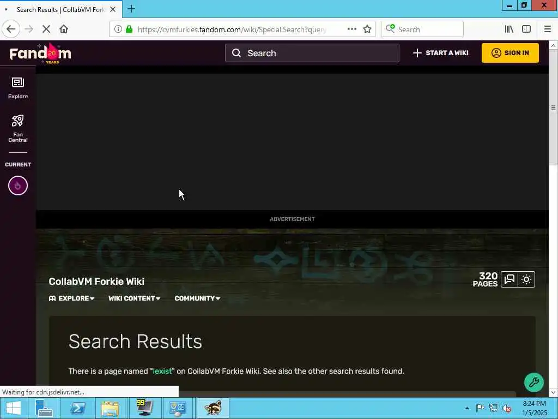The width and height of the screenshot is (558, 419).
Task: Expand the COMMUNITY menu
Action: pos(197,298)
